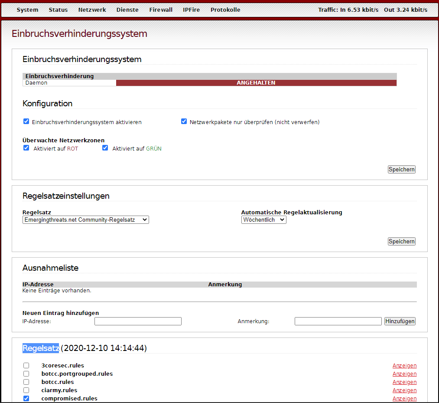Enable the 3coresec.rules checkbox

click(x=26, y=365)
